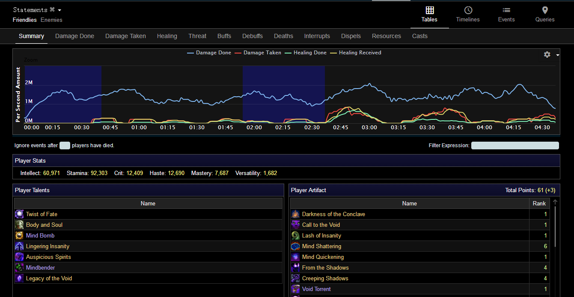The image size is (574, 297).
Task: Open the Timelines clock icon
Action: pyautogui.click(x=468, y=10)
